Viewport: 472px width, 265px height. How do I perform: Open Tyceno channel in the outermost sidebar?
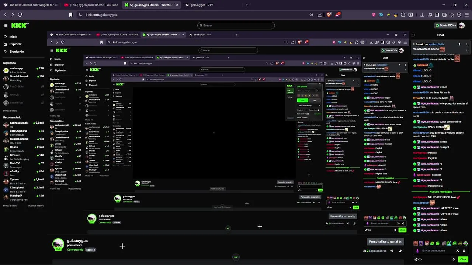(x=24, y=181)
